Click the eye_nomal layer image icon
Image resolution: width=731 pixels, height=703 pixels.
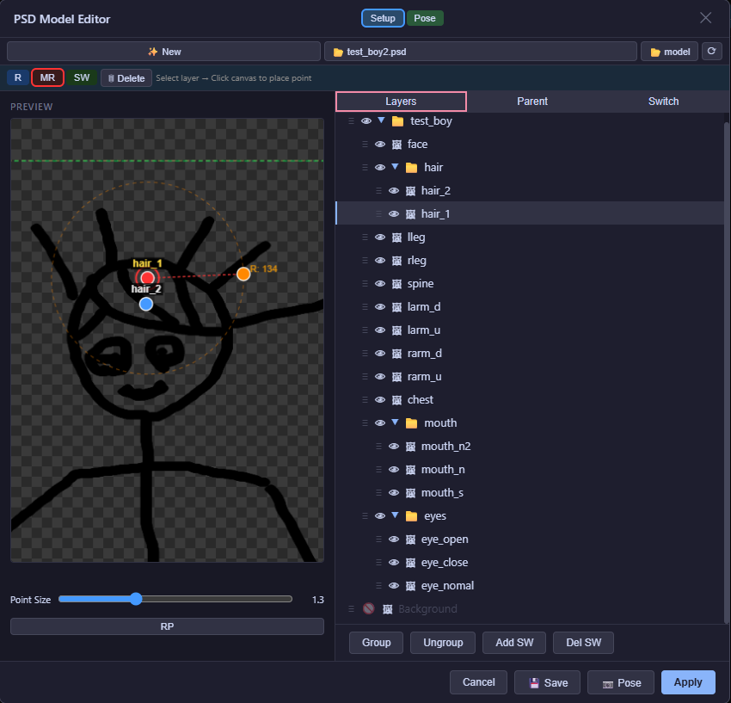pos(411,586)
